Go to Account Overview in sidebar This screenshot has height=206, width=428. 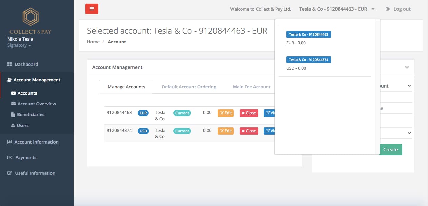coord(37,104)
